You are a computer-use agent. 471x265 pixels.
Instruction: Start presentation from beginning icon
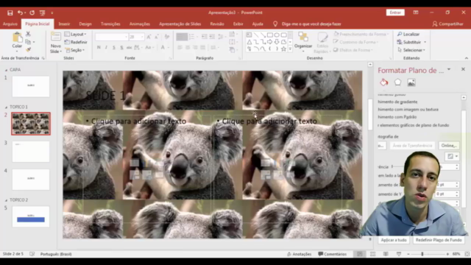42,13
